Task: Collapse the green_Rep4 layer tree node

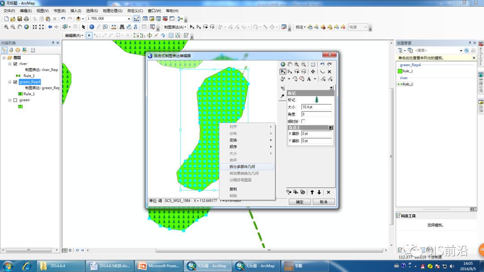Action: point(9,82)
